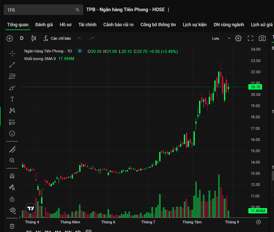The width and height of the screenshot is (274, 232).
Task: Click the TPB - Ngân hàng Tiên Phong - HOSE title
Action: (x=126, y=10)
